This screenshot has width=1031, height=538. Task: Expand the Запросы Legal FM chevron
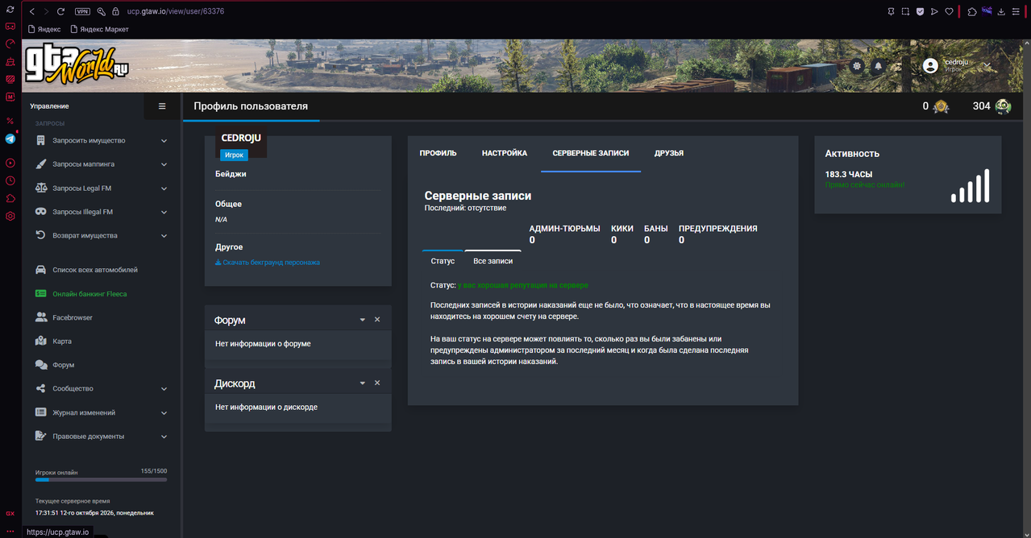(x=164, y=188)
